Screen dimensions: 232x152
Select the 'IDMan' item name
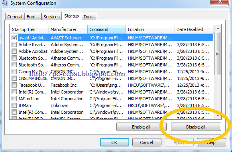click(x=25, y=105)
